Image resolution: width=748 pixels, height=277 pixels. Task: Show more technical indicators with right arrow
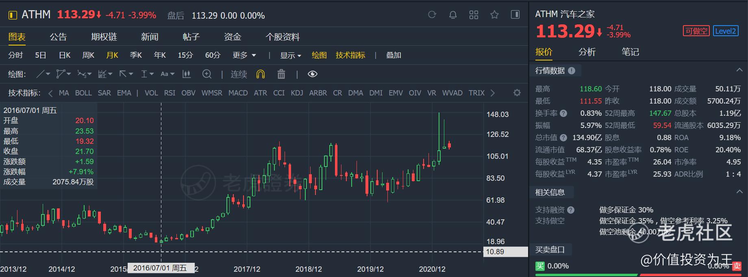point(493,93)
